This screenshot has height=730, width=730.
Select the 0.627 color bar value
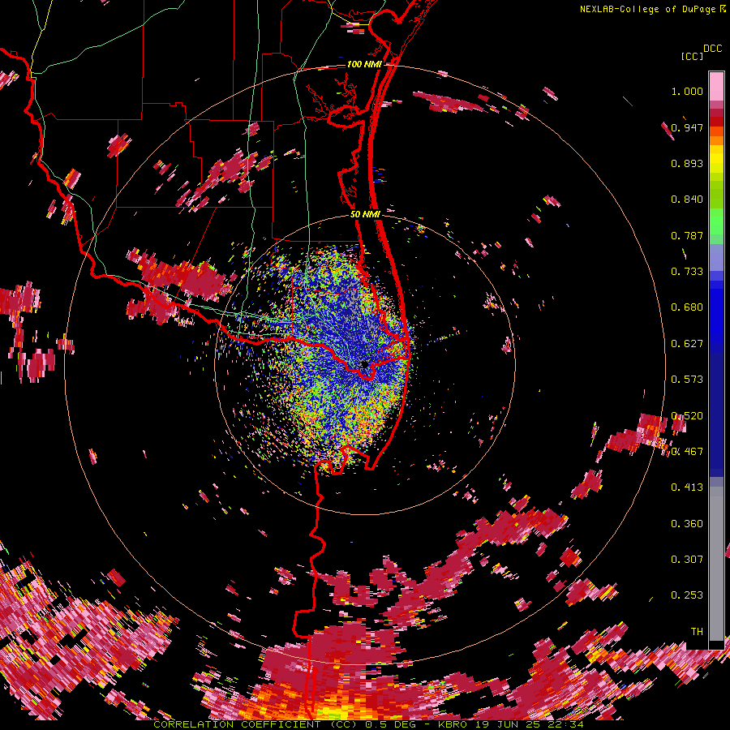tap(687, 344)
